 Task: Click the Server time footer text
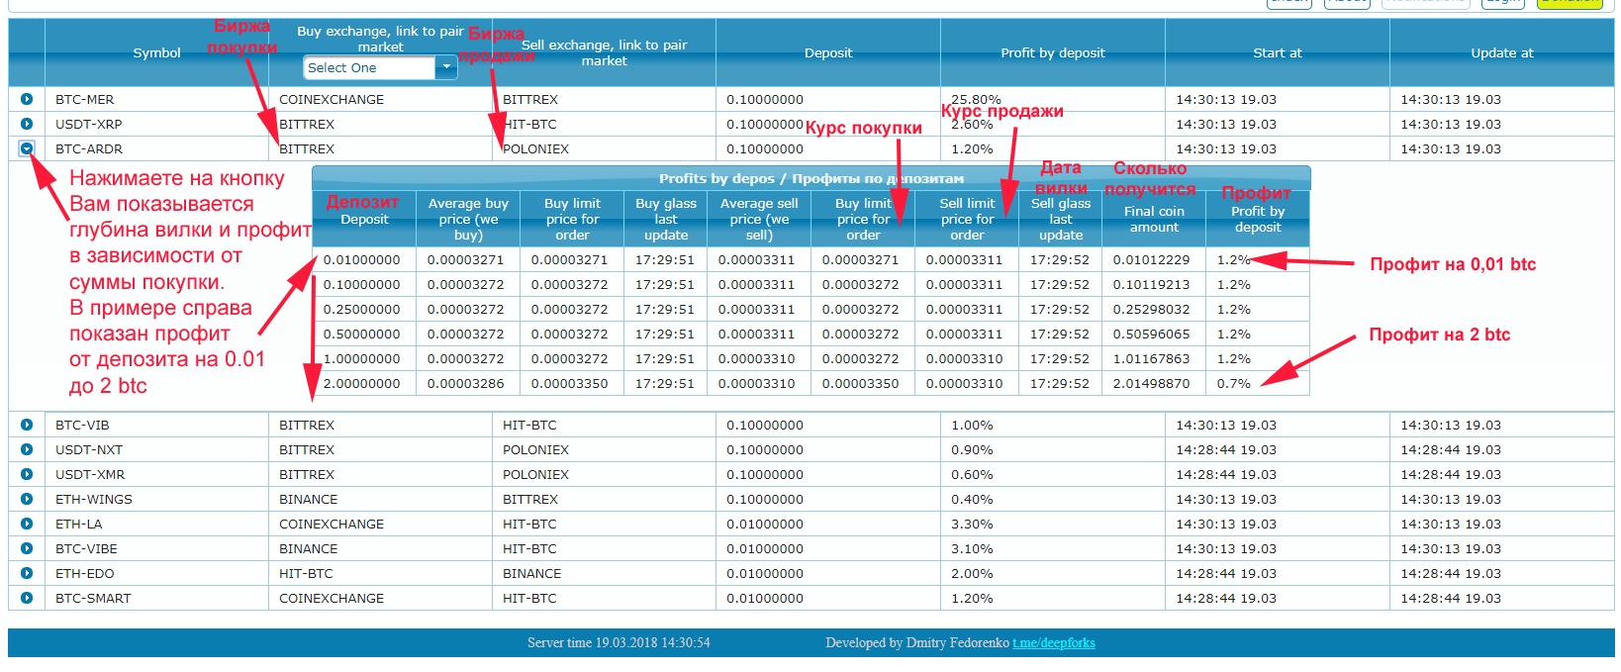(619, 642)
